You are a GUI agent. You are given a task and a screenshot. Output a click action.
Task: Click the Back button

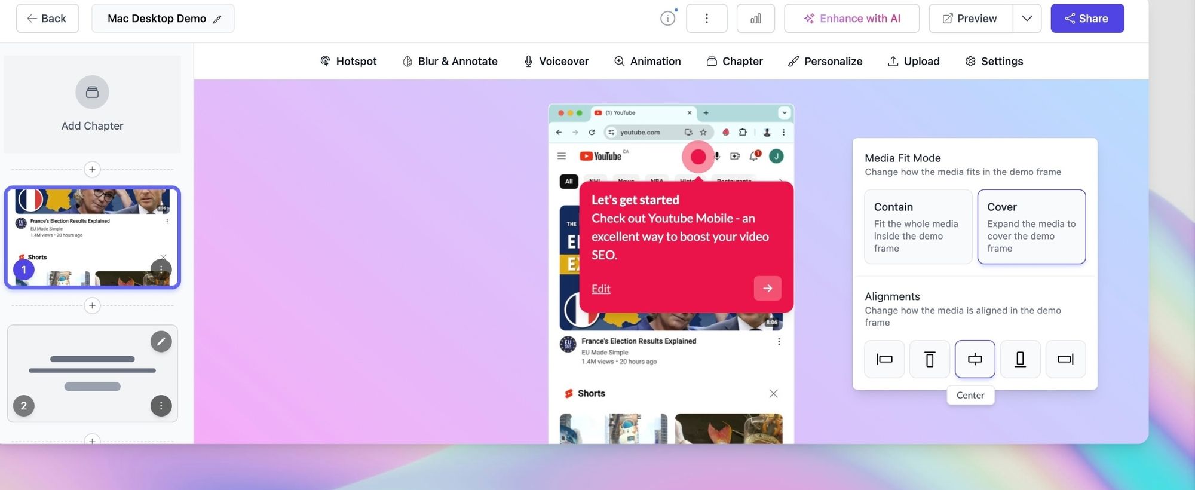pos(47,19)
